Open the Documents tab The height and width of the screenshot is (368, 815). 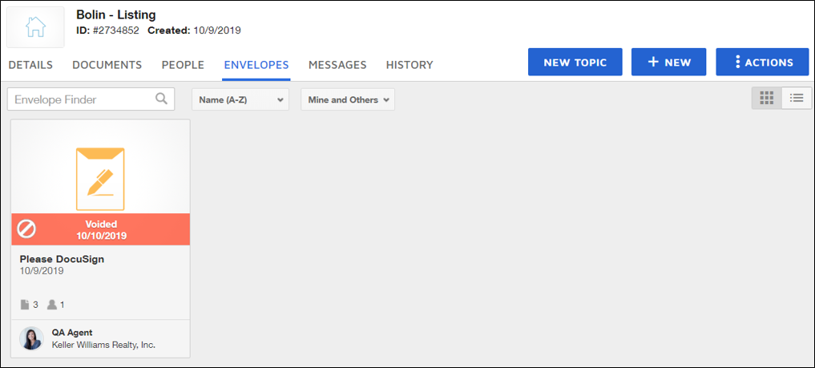[107, 65]
